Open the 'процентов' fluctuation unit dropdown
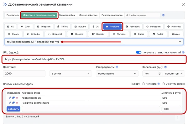Image resolution: width=188 pixels, height=125 pixels. tap(174, 73)
